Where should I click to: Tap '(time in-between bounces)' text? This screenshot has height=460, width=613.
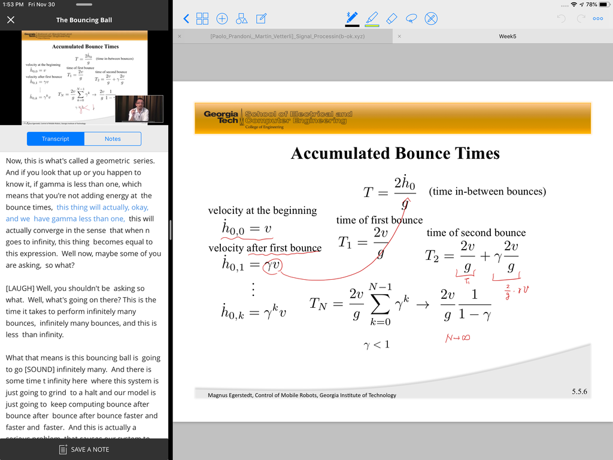tap(487, 191)
